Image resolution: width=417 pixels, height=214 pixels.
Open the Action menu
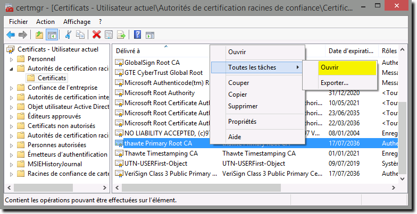click(x=46, y=22)
